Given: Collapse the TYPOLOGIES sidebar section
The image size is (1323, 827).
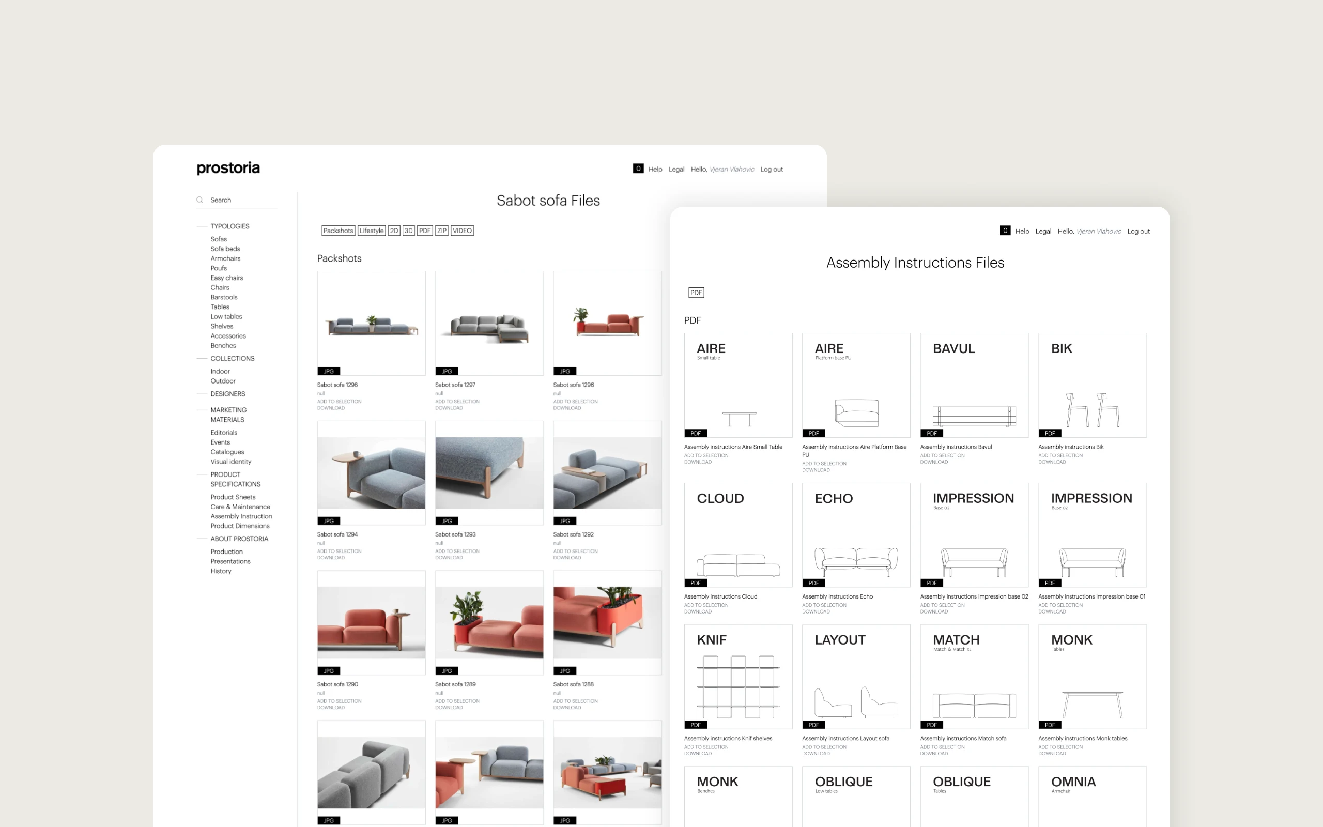Looking at the screenshot, I should coord(229,226).
